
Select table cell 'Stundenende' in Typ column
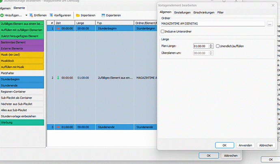115,127
